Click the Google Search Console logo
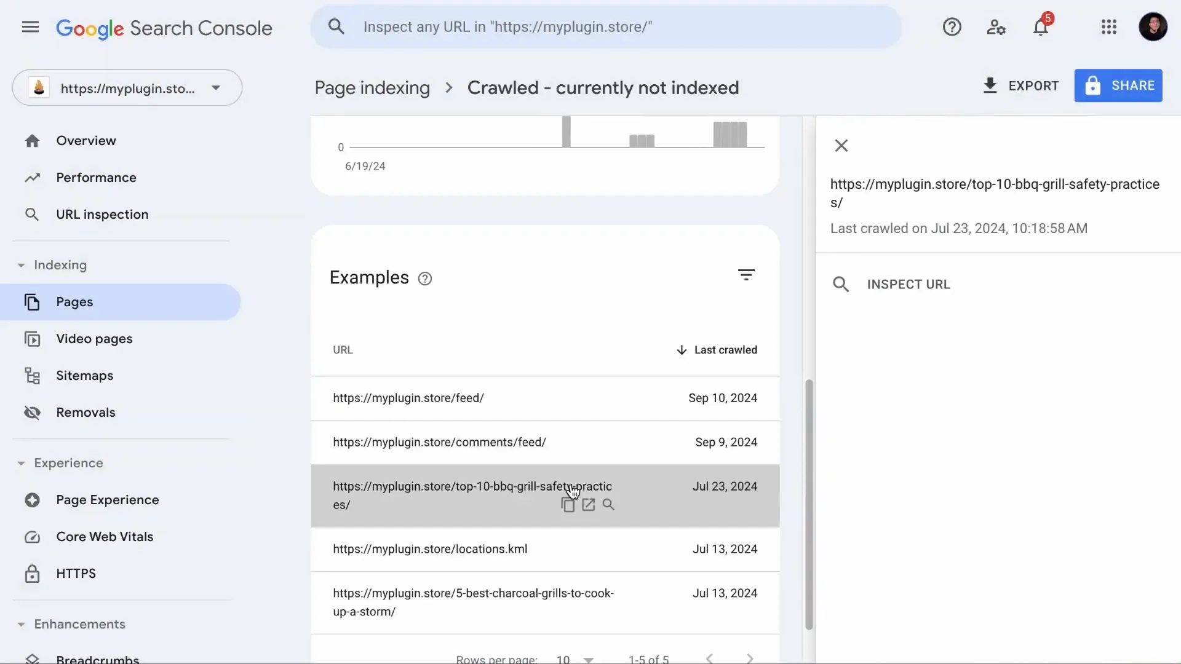This screenshot has width=1181, height=664. pyautogui.click(x=164, y=28)
